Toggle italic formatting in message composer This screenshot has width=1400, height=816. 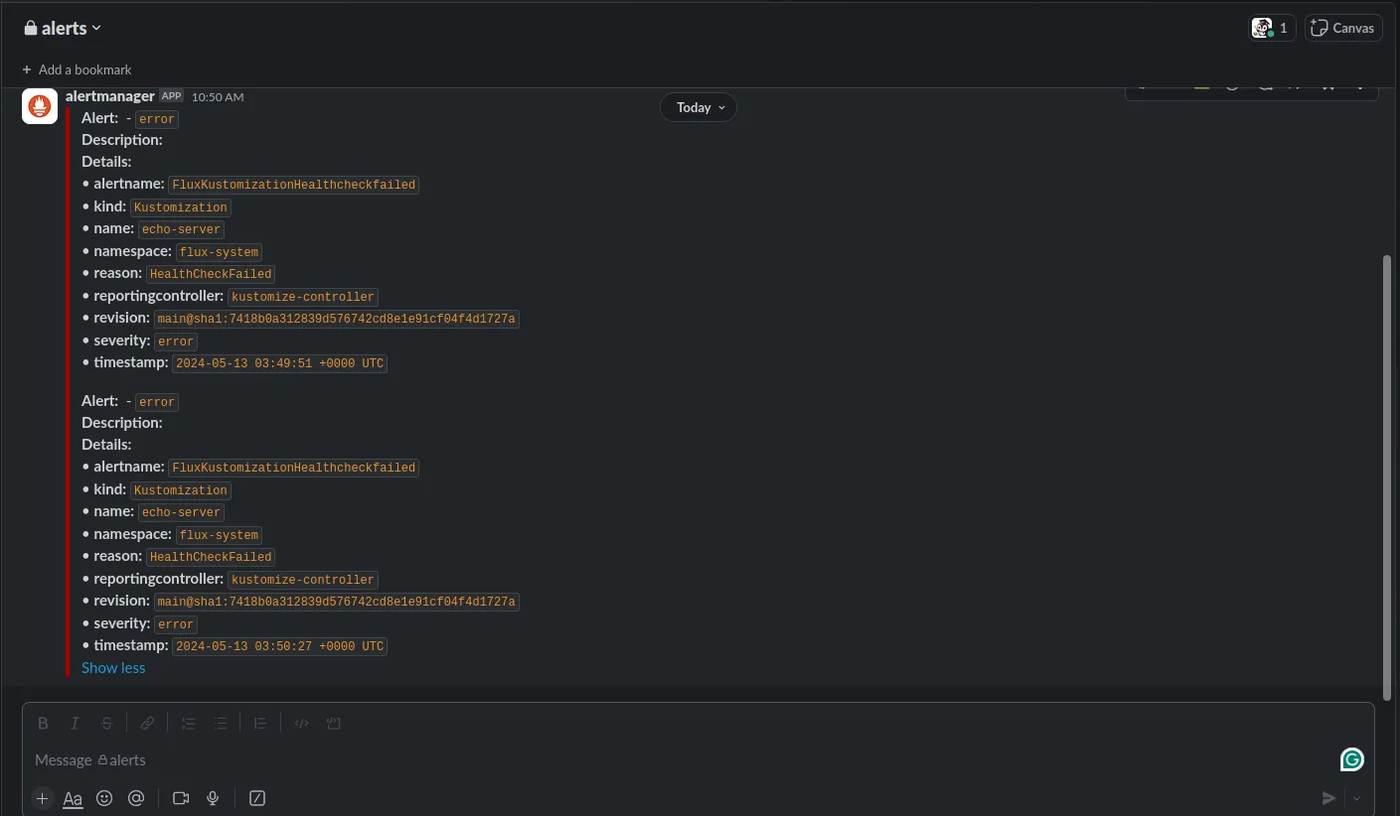click(x=75, y=723)
